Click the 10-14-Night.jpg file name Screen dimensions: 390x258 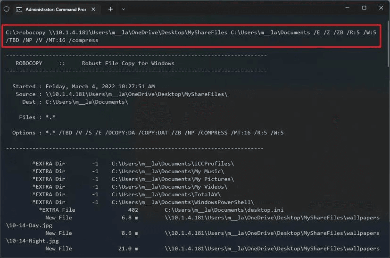tap(33, 241)
